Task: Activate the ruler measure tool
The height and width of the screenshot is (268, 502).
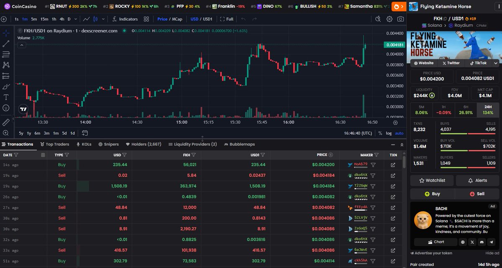Action: point(6,122)
